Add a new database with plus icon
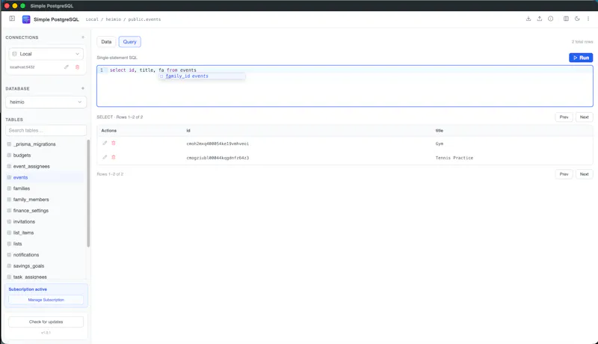 (83, 88)
